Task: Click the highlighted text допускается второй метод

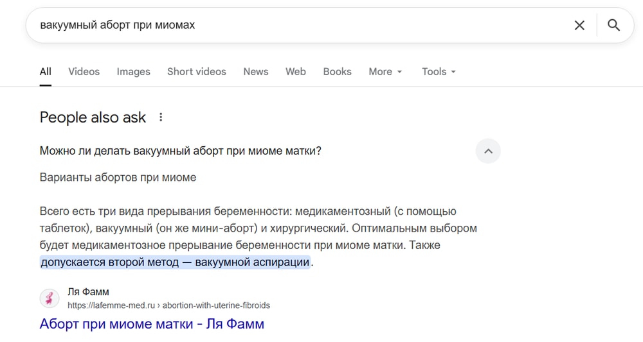Action: 175,262
